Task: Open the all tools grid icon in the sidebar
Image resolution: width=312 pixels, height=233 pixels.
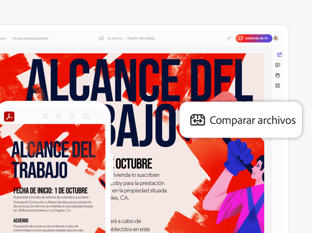Action: [277, 86]
